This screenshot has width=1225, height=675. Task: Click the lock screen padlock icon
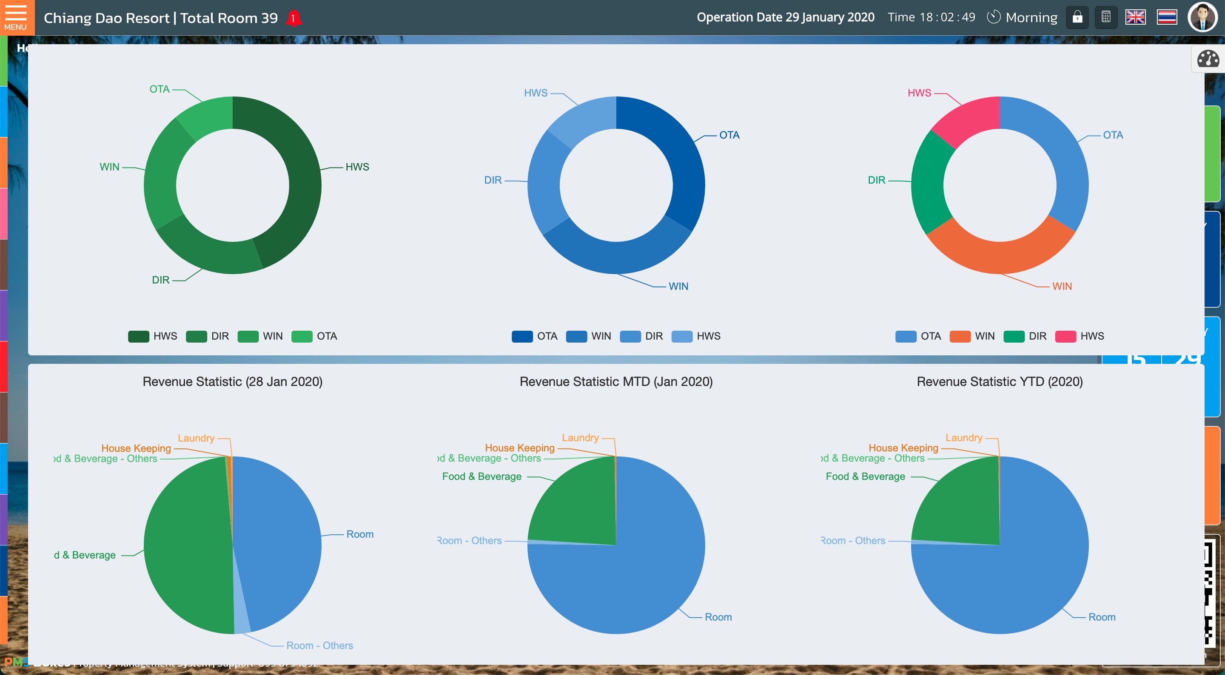(1077, 17)
